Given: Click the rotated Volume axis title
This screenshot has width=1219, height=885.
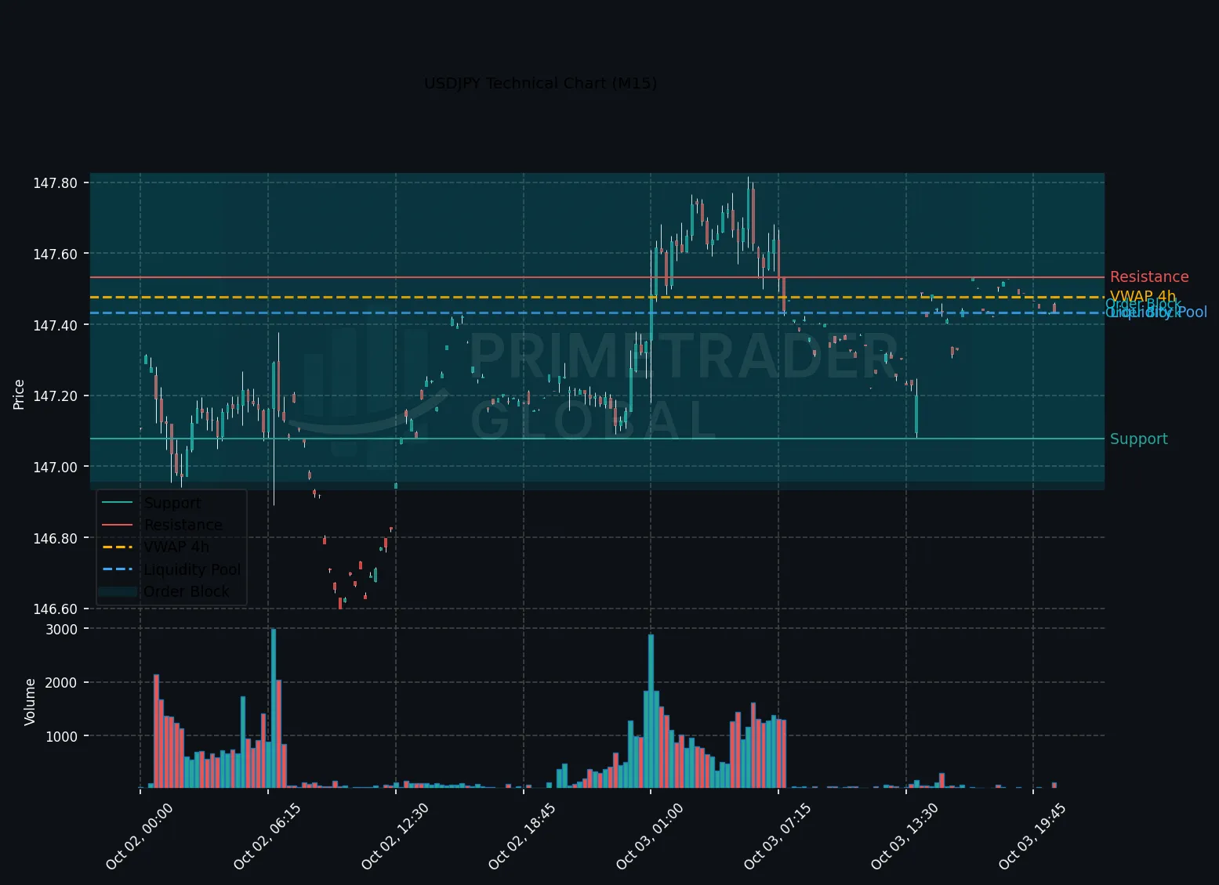Looking at the screenshot, I should click(x=30, y=702).
